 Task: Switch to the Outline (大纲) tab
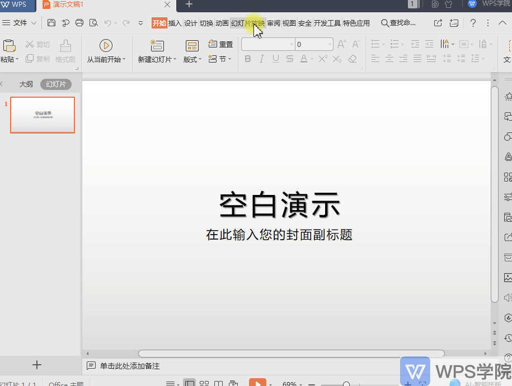(26, 84)
